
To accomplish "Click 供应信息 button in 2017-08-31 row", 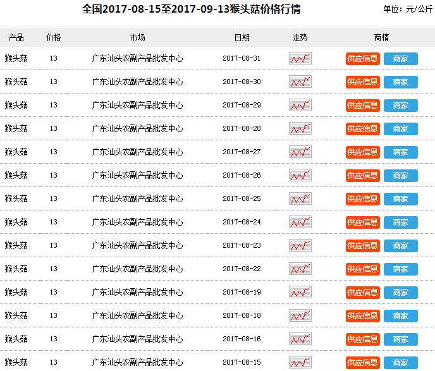I will (363, 59).
